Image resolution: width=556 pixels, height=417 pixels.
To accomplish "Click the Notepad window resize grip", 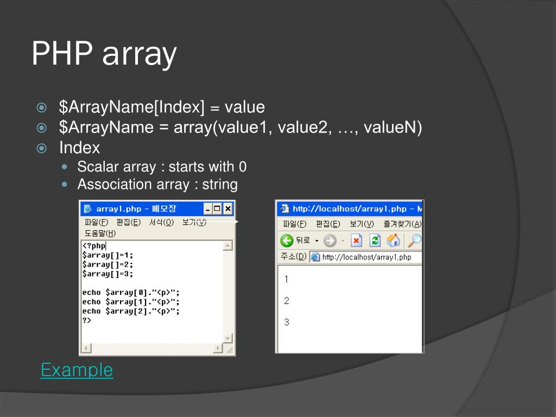I will pyautogui.click(x=230, y=350).
